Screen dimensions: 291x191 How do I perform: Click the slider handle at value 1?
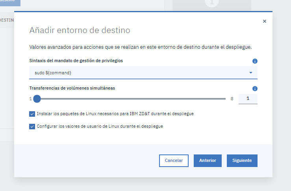pyautogui.click(x=37, y=99)
